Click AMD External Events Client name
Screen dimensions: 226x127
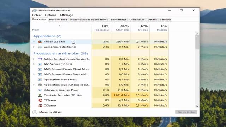pyautogui.click(x=66, y=69)
